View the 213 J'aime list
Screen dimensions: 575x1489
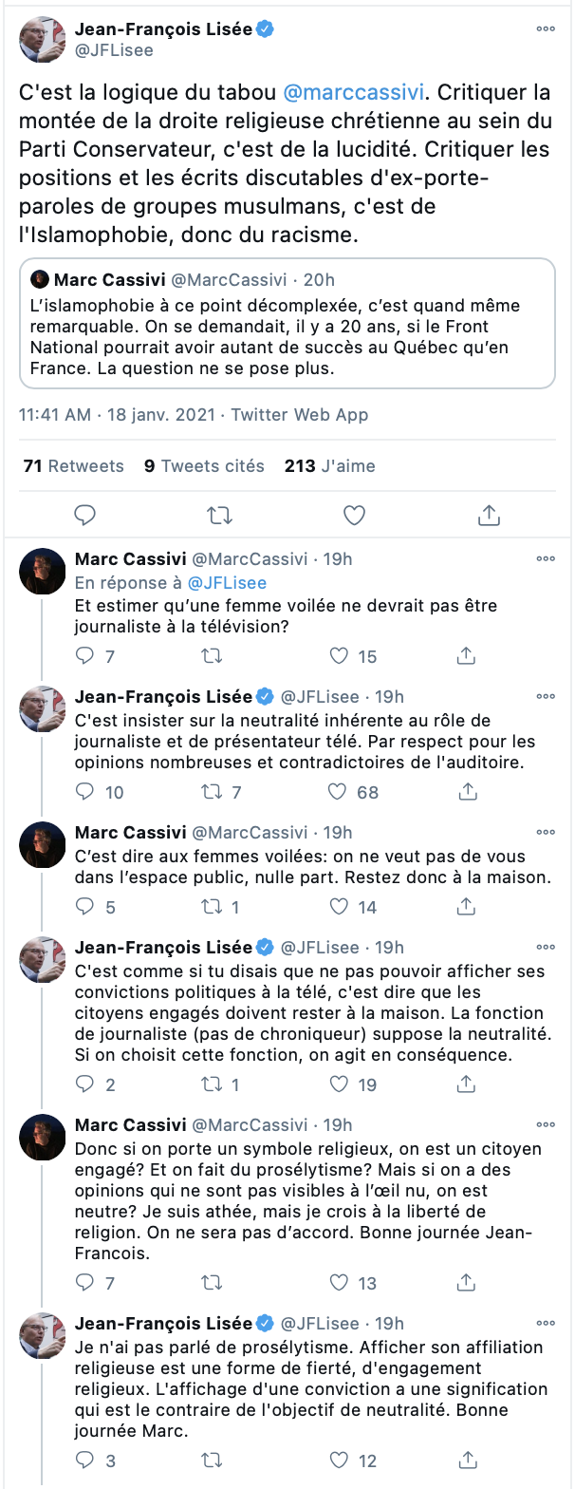coord(330,466)
